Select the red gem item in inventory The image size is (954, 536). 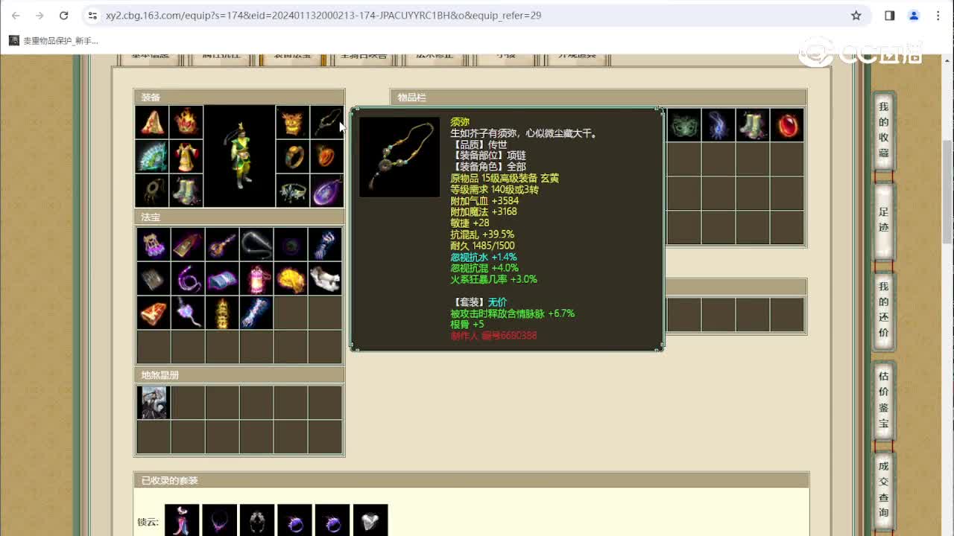tap(787, 124)
